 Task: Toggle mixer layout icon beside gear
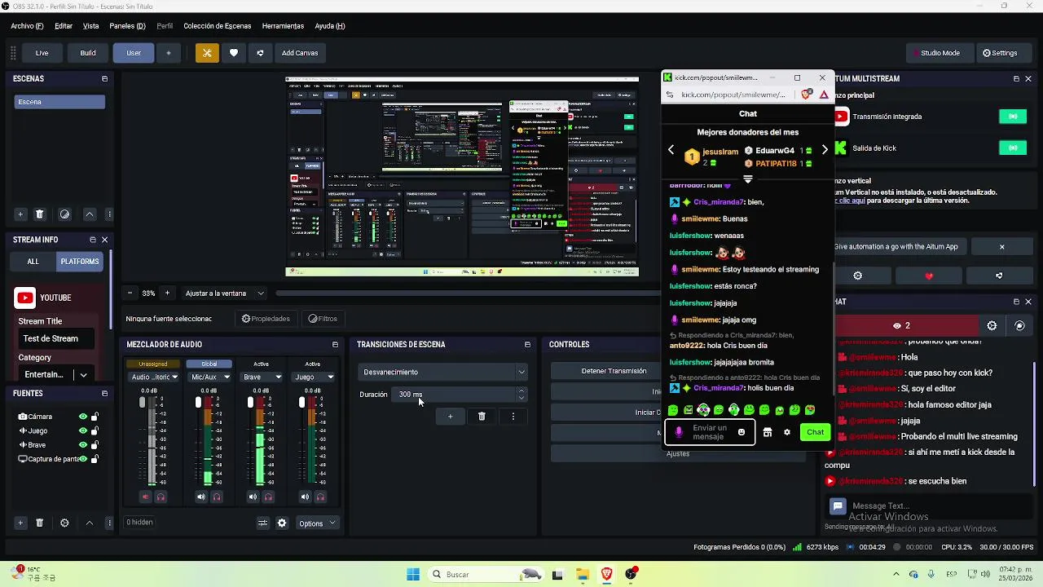click(x=262, y=523)
